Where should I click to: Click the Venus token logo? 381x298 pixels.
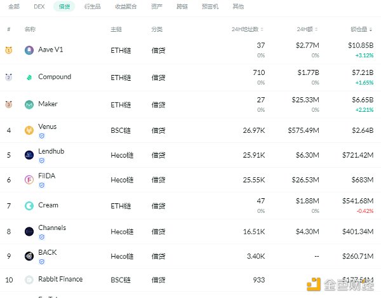pos(29,130)
